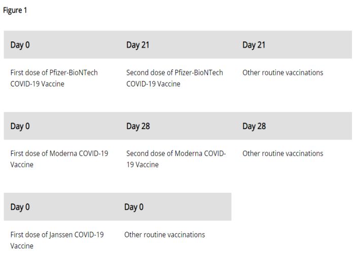
Task: Select the Day 28 header above second Moderna dose
Action: (138, 126)
